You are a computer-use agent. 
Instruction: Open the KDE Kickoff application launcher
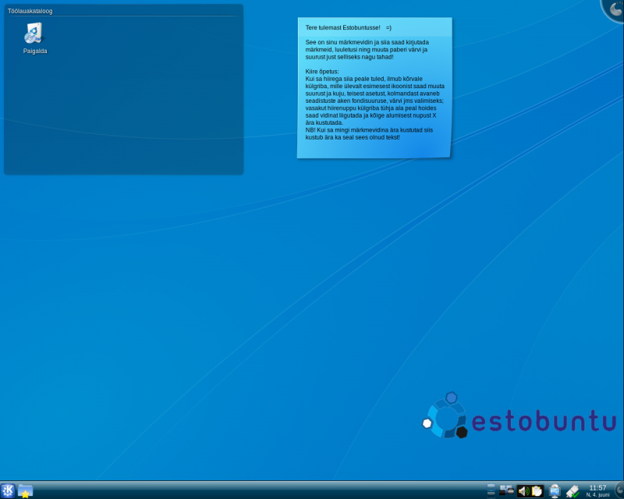(8, 490)
